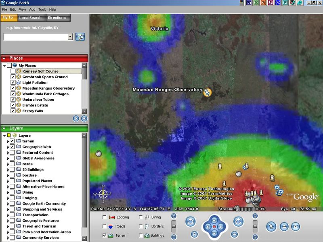Pan the map left with the navigation arrow

coord(208,227)
